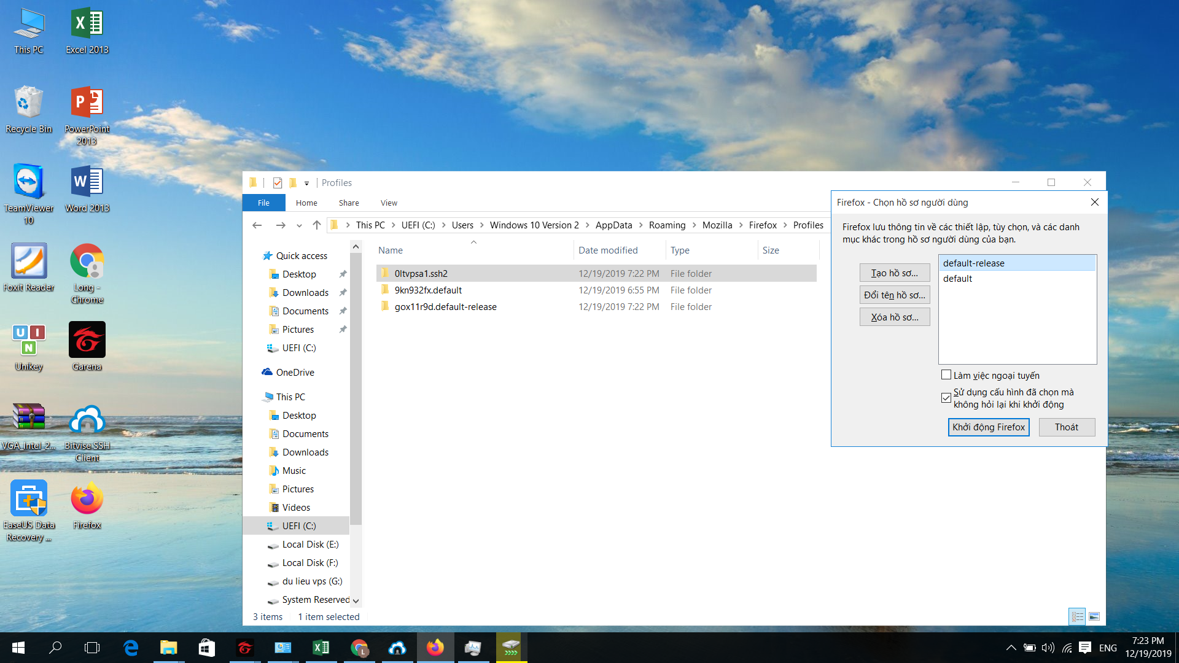Select Local Disk (E:) in navigation pane
The image size is (1179, 663).
coord(310,545)
